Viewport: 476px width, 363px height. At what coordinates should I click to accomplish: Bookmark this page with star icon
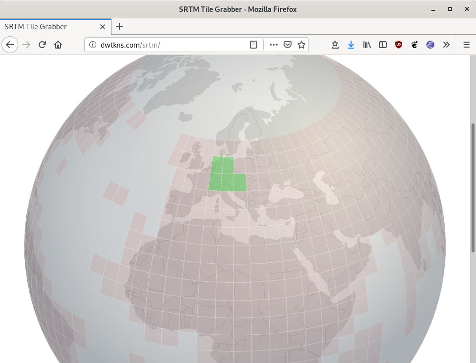pos(301,45)
